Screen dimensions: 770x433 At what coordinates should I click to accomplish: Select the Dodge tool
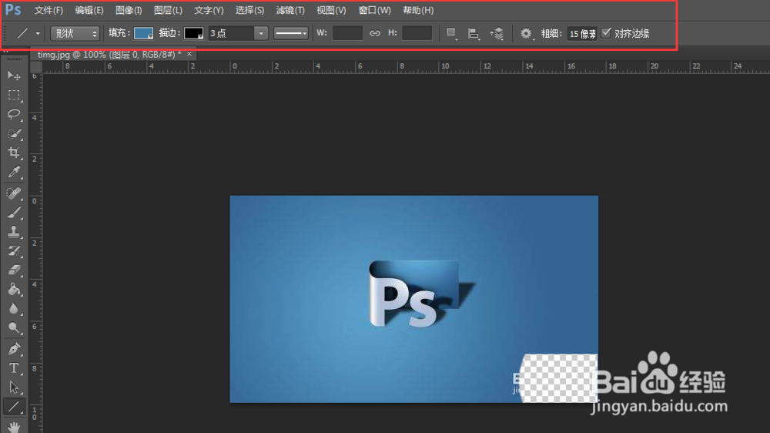[14, 327]
